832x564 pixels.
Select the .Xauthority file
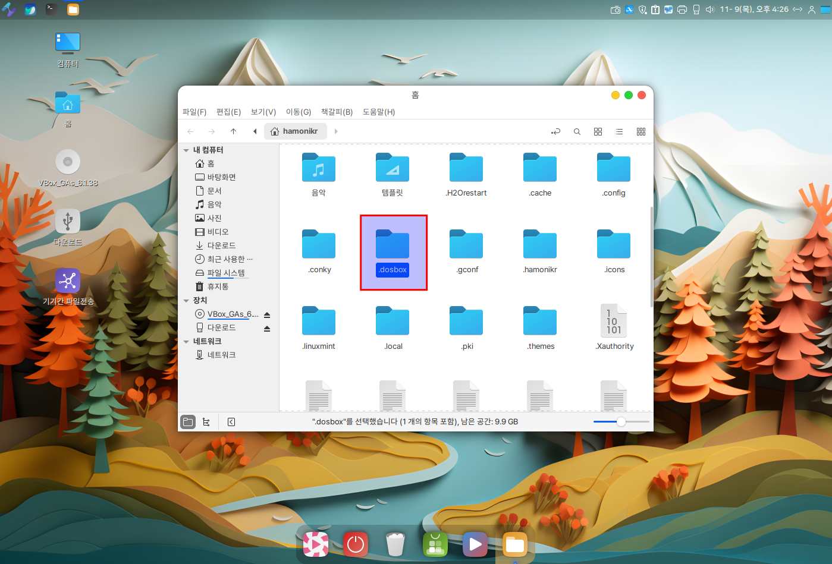pos(614,327)
